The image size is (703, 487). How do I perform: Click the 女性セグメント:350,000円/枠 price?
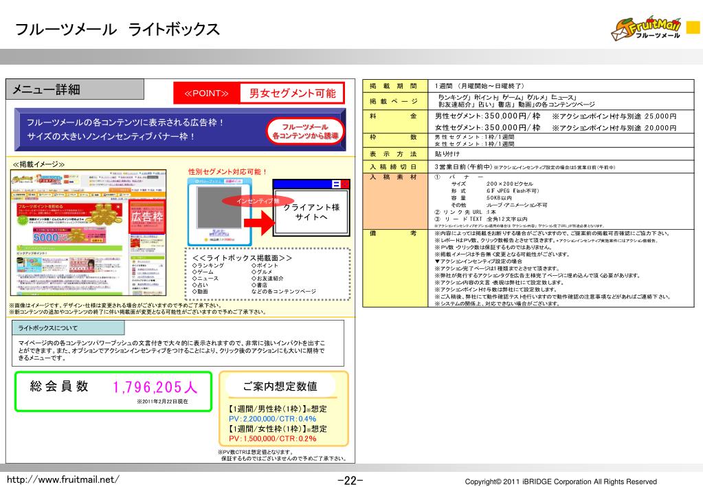point(488,128)
